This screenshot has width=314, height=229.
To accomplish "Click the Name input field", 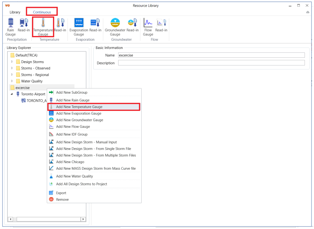I will click(x=211, y=55).
